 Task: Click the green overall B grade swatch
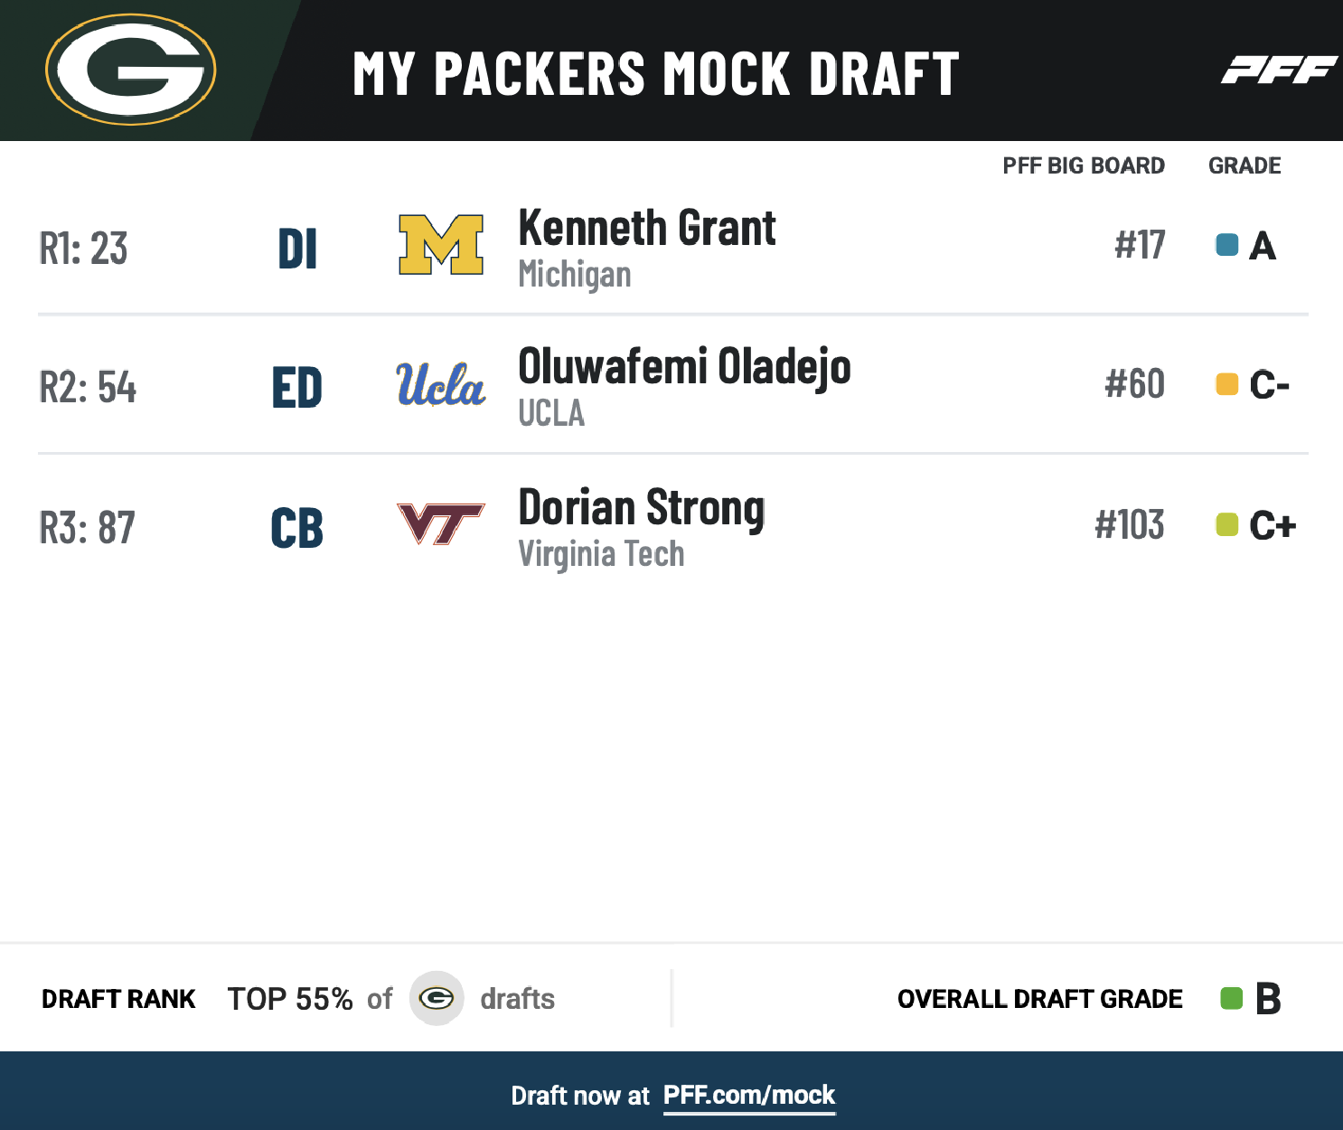point(1231,998)
